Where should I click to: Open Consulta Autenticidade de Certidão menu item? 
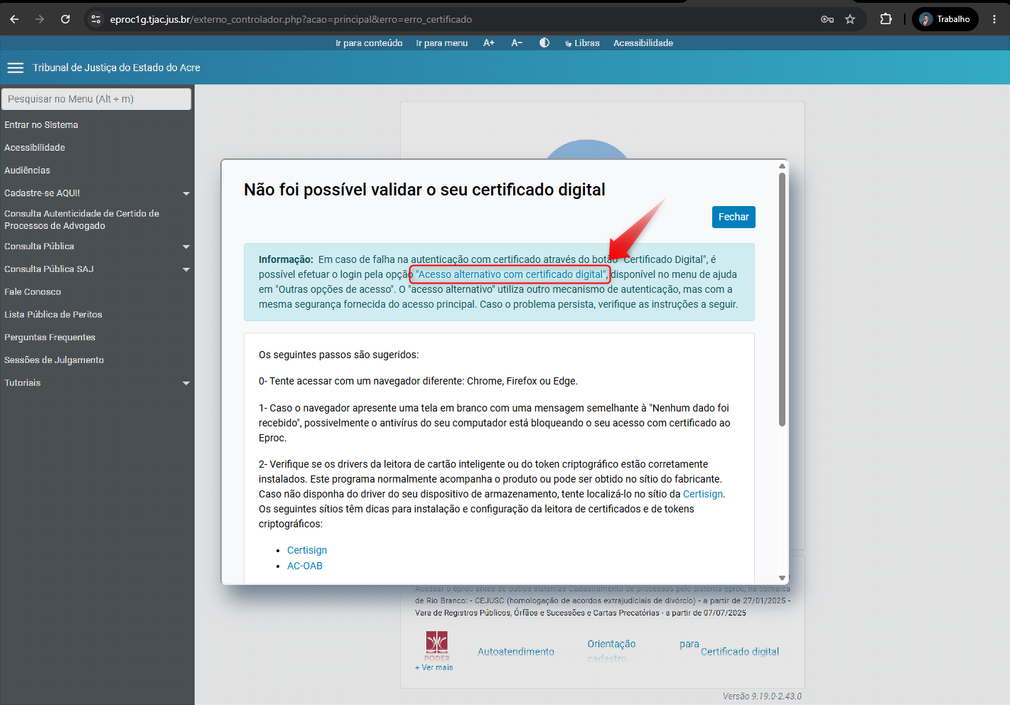[x=82, y=220]
